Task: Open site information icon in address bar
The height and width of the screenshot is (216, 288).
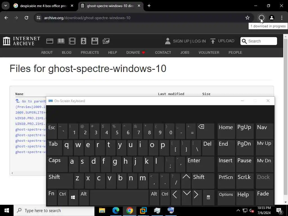Action: point(39,18)
